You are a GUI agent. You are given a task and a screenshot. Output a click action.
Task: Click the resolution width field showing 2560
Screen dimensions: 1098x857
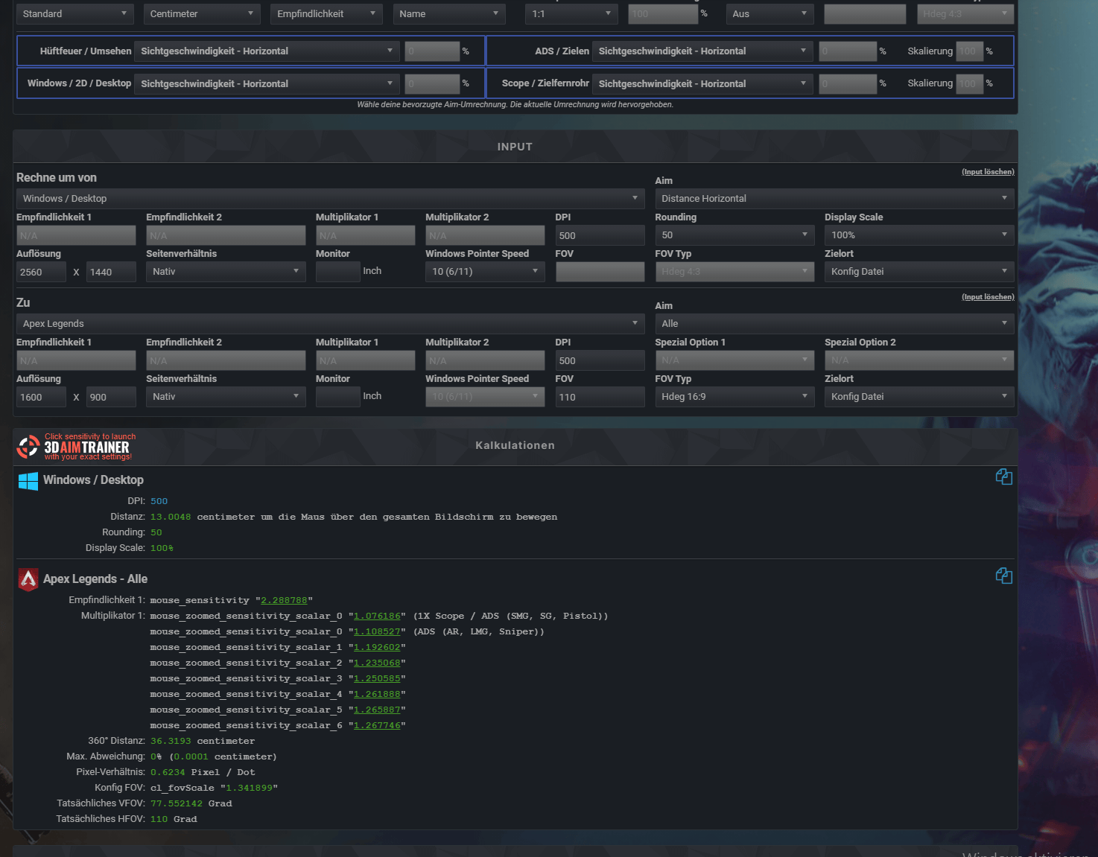[41, 272]
